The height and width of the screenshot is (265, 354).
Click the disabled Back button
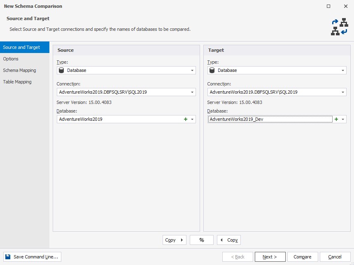point(238,257)
